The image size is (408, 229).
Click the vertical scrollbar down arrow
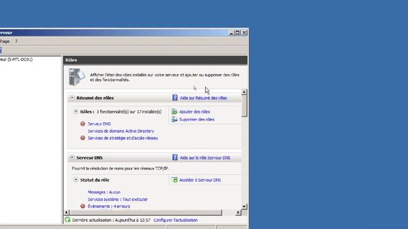pyautogui.click(x=244, y=206)
